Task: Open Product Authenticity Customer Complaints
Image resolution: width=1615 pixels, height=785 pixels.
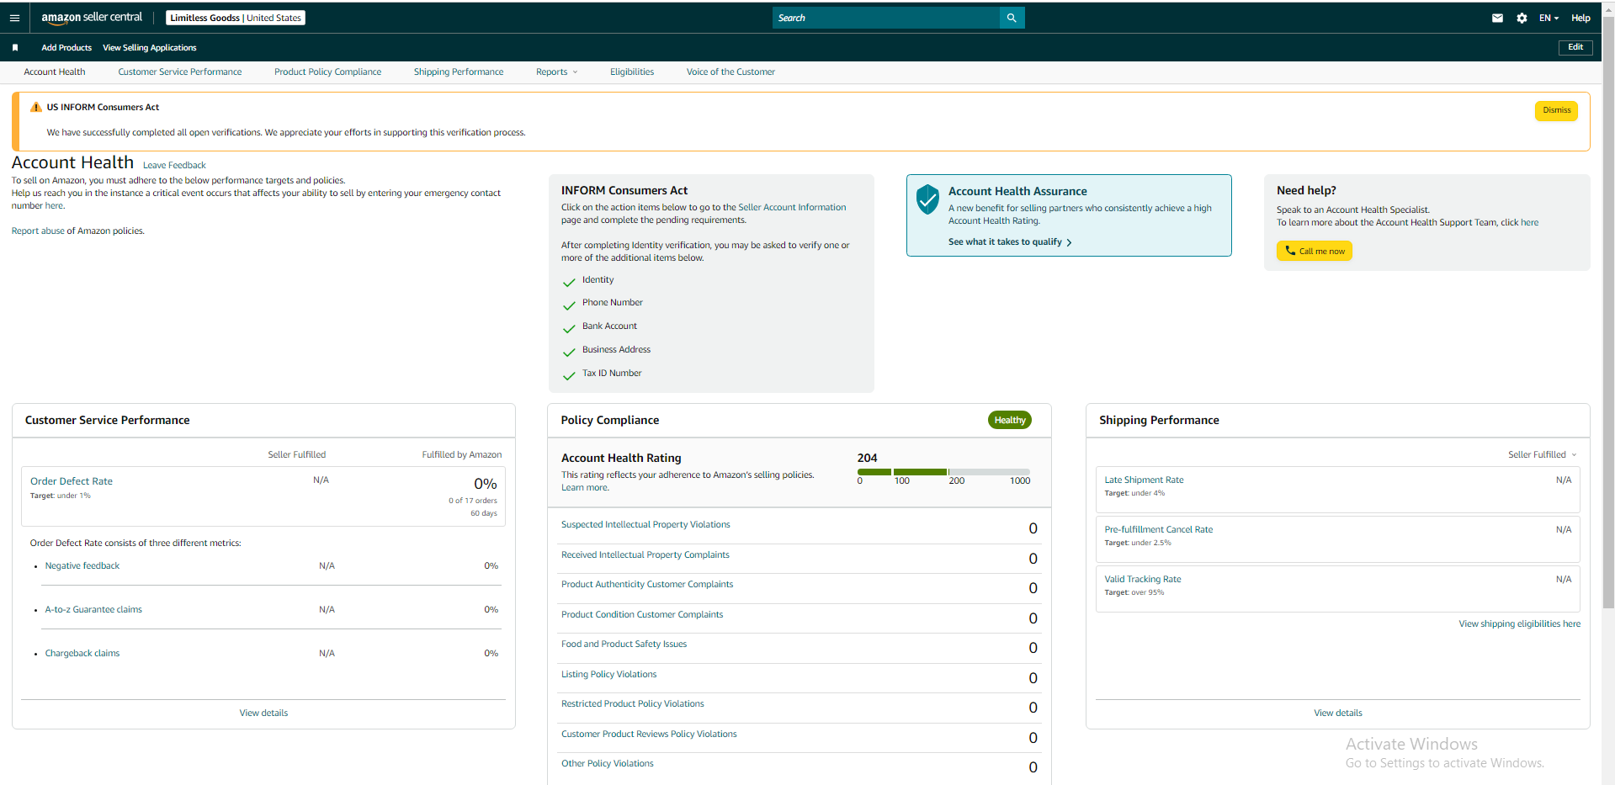Action: click(647, 585)
